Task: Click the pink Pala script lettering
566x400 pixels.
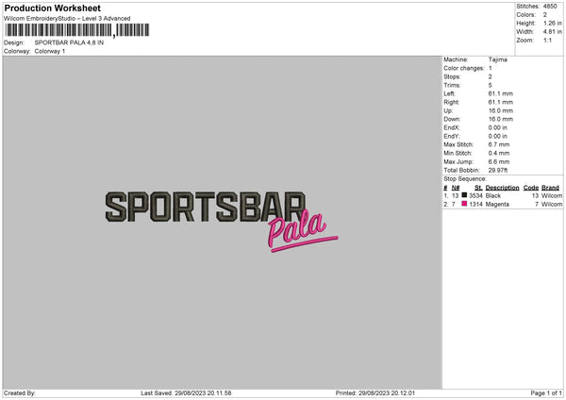Action: [x=297, y=228]
